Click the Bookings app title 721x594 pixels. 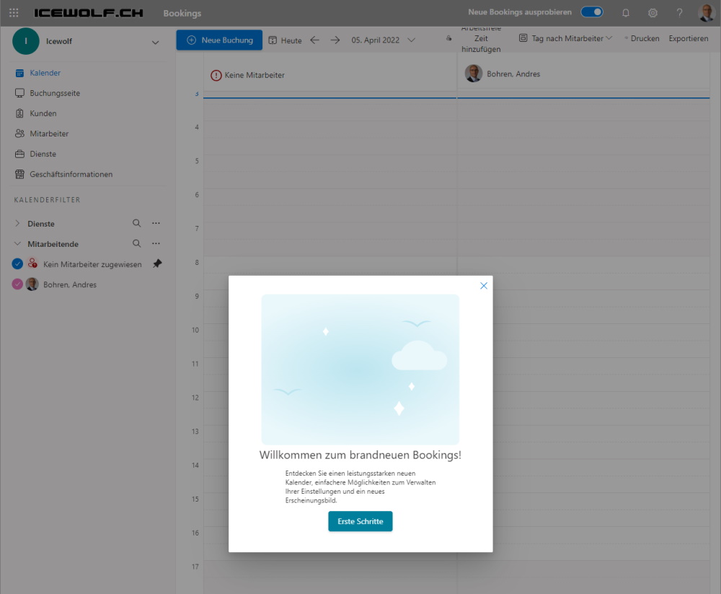(182, 13)
